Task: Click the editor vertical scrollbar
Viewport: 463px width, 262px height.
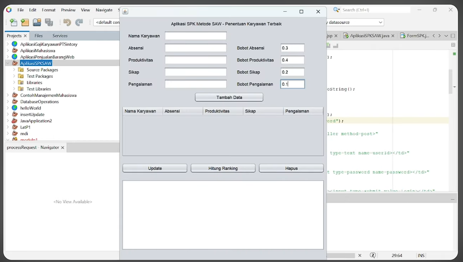Action: coord(450,81)
